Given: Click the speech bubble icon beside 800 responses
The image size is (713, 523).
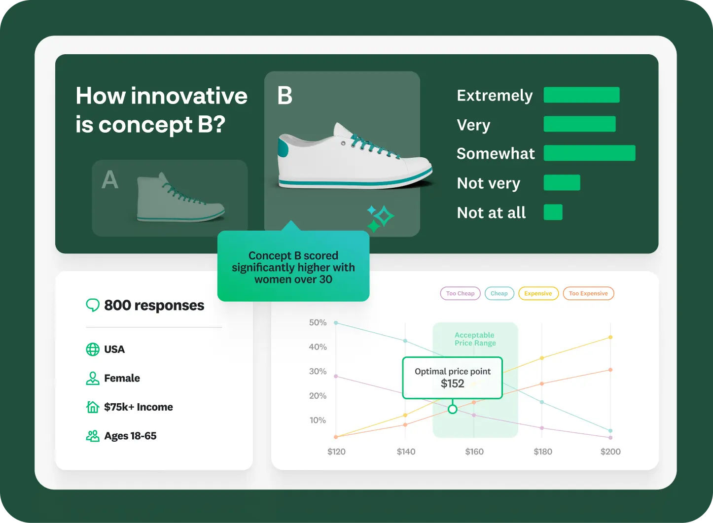Looking at the screenshot, I should [x=92, y=305].
